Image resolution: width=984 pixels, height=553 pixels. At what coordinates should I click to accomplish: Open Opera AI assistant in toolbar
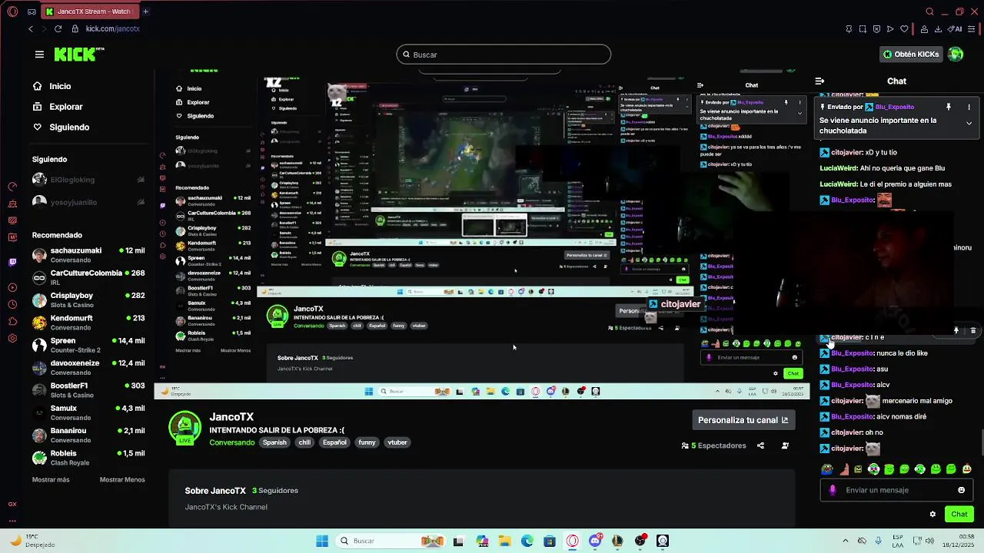(x=956, y=28)
